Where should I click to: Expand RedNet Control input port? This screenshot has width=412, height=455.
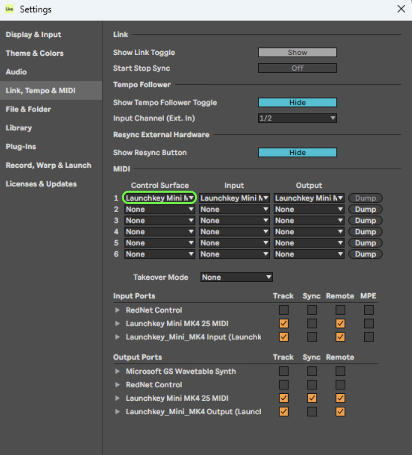pyautogui.click(x=117, y=310)
